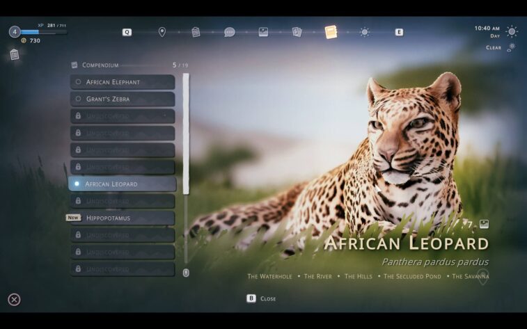This screenshot has width=527, height=329.
Task: Click the Panthera pardus pardus name
Action: click(435, 262)
